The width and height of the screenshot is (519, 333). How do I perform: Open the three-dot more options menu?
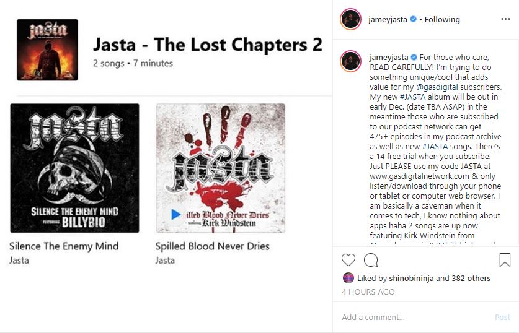(505, 19)
